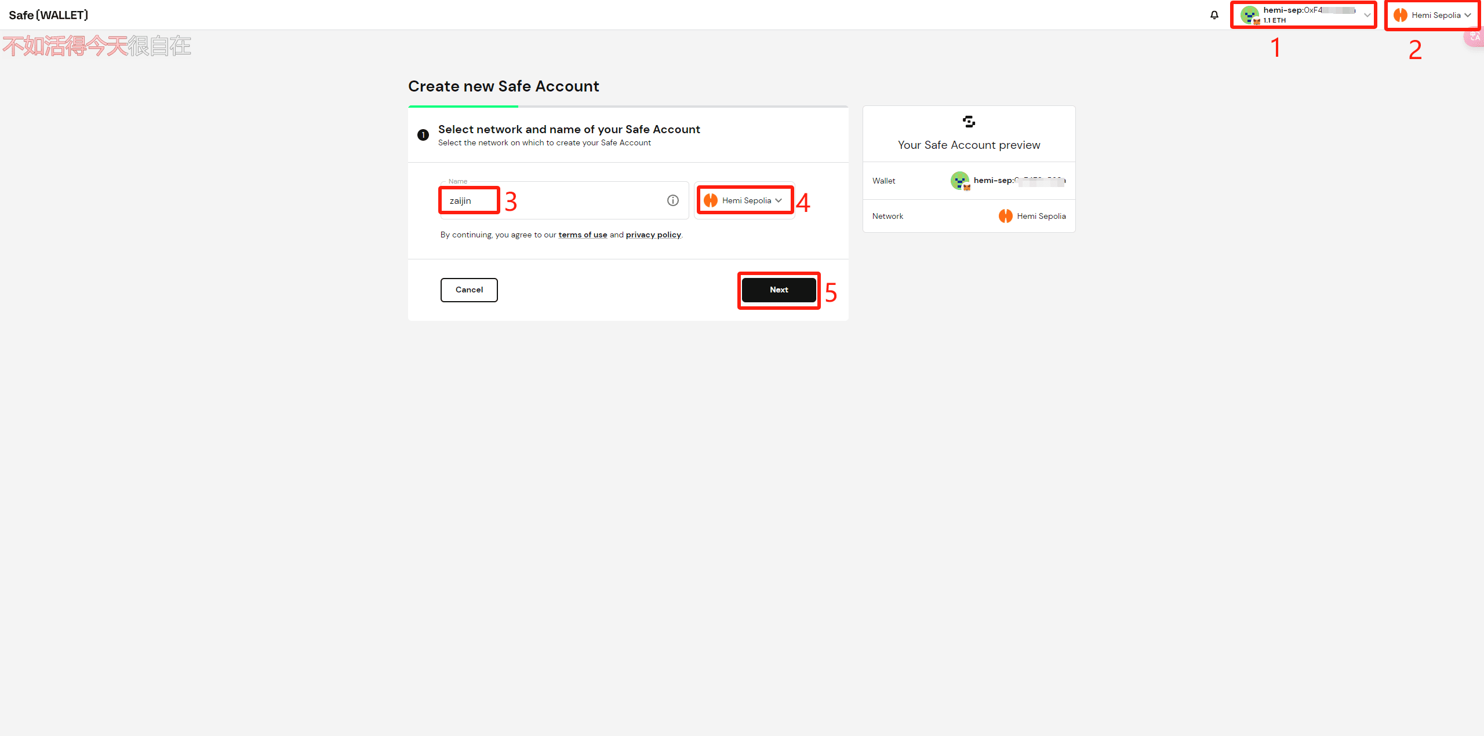
Task: Click wallet avatar in header
Action: pos(1249,15)
